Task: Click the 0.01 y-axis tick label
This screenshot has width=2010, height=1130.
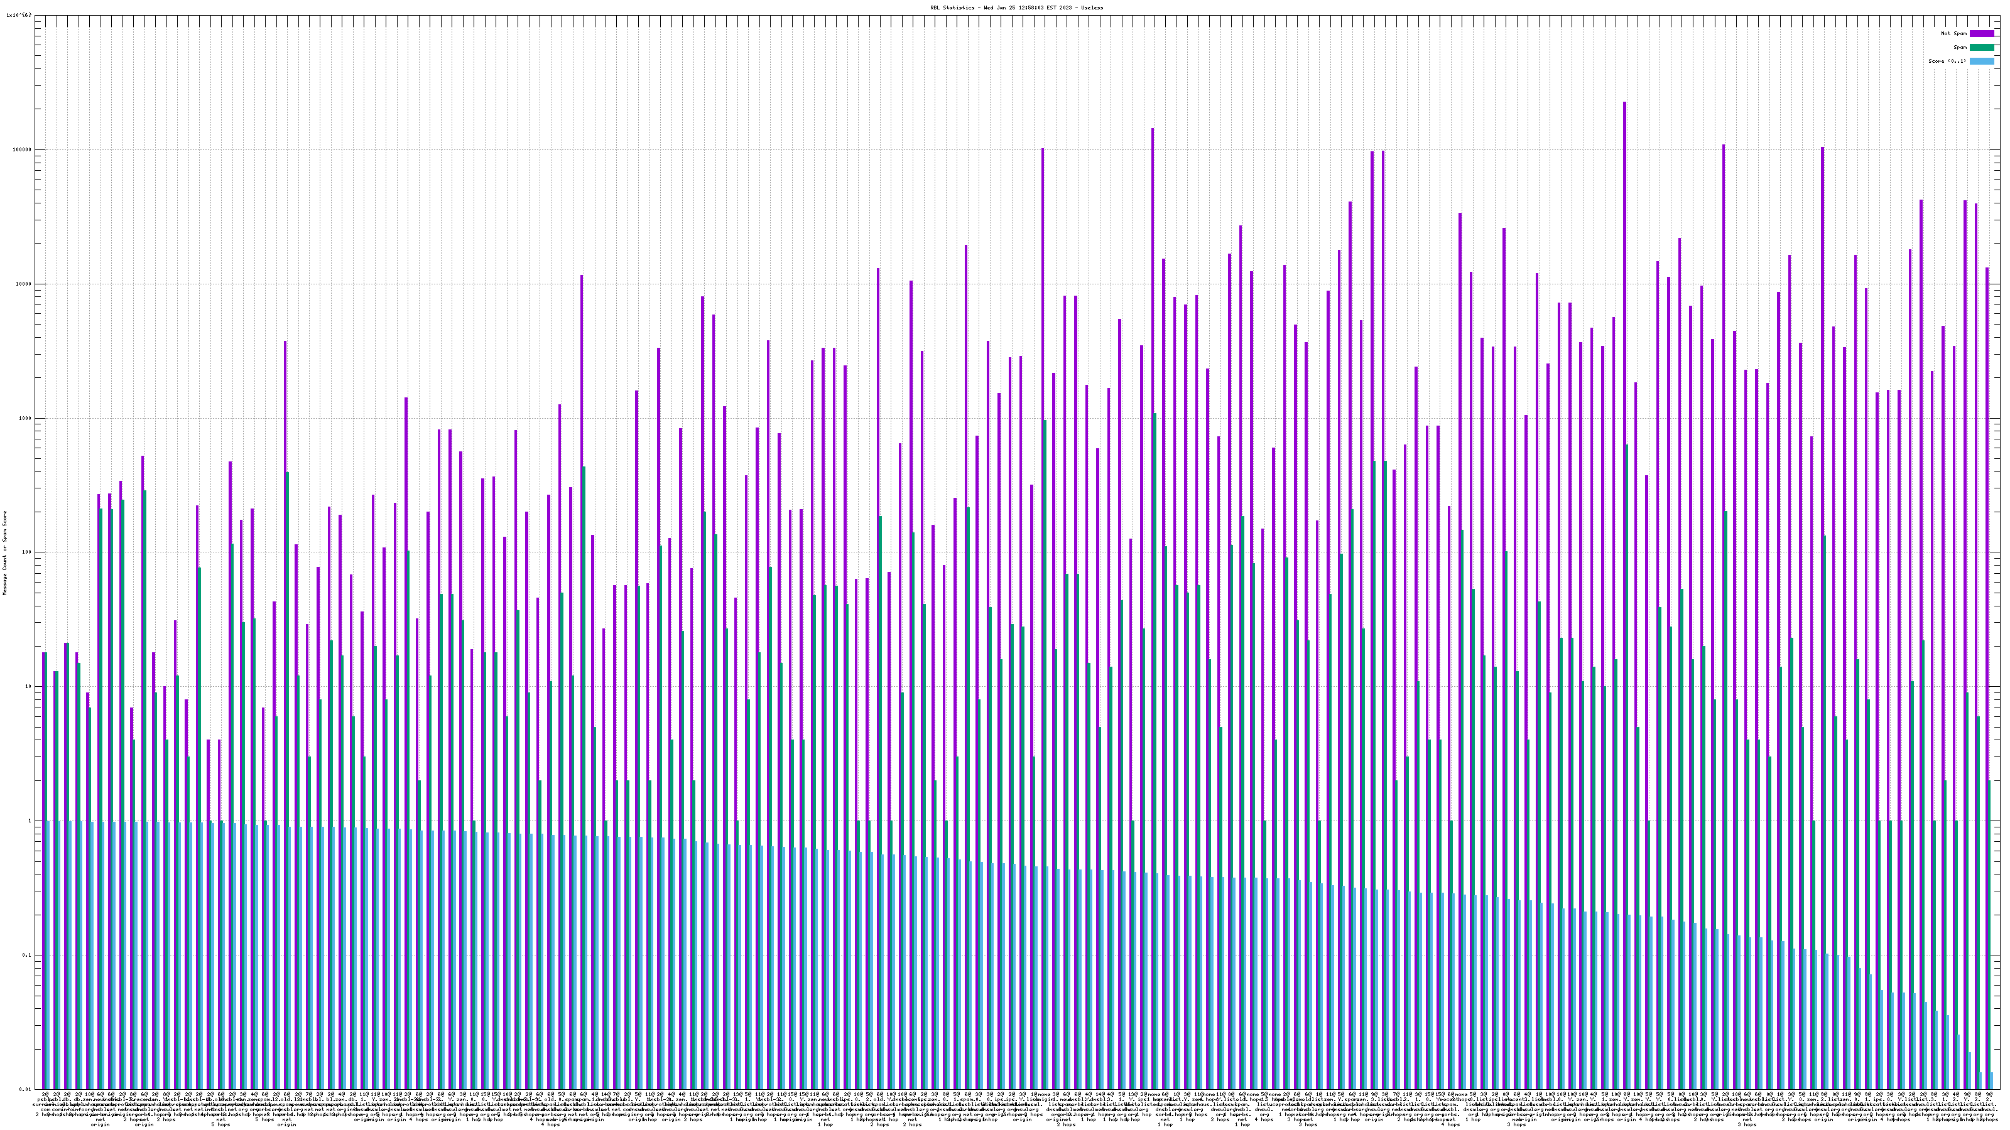Action: point(26,1089)
